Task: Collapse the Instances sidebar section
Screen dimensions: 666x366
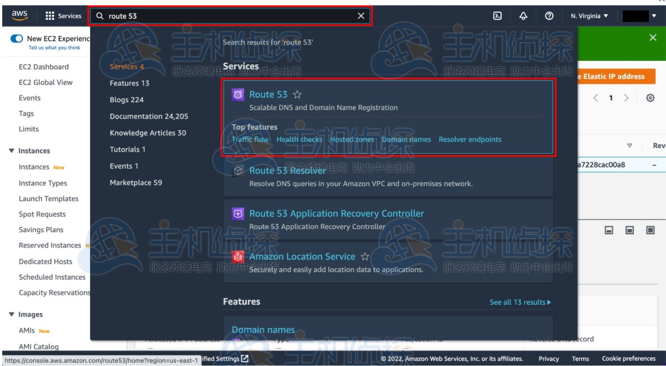Action: tap(12, 151)
